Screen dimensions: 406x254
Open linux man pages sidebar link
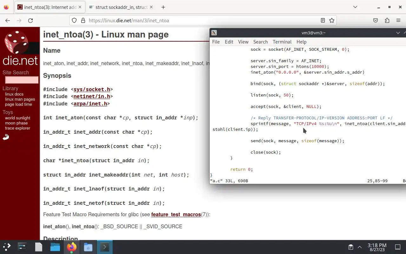click(20, 99)
